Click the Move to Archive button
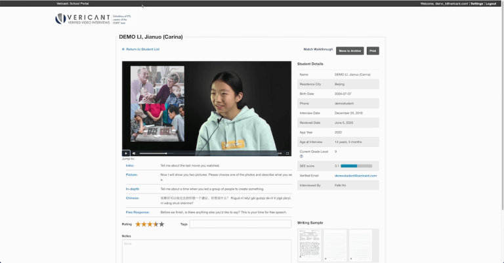This screenshot has height=263, width=504. click(350, 51)
